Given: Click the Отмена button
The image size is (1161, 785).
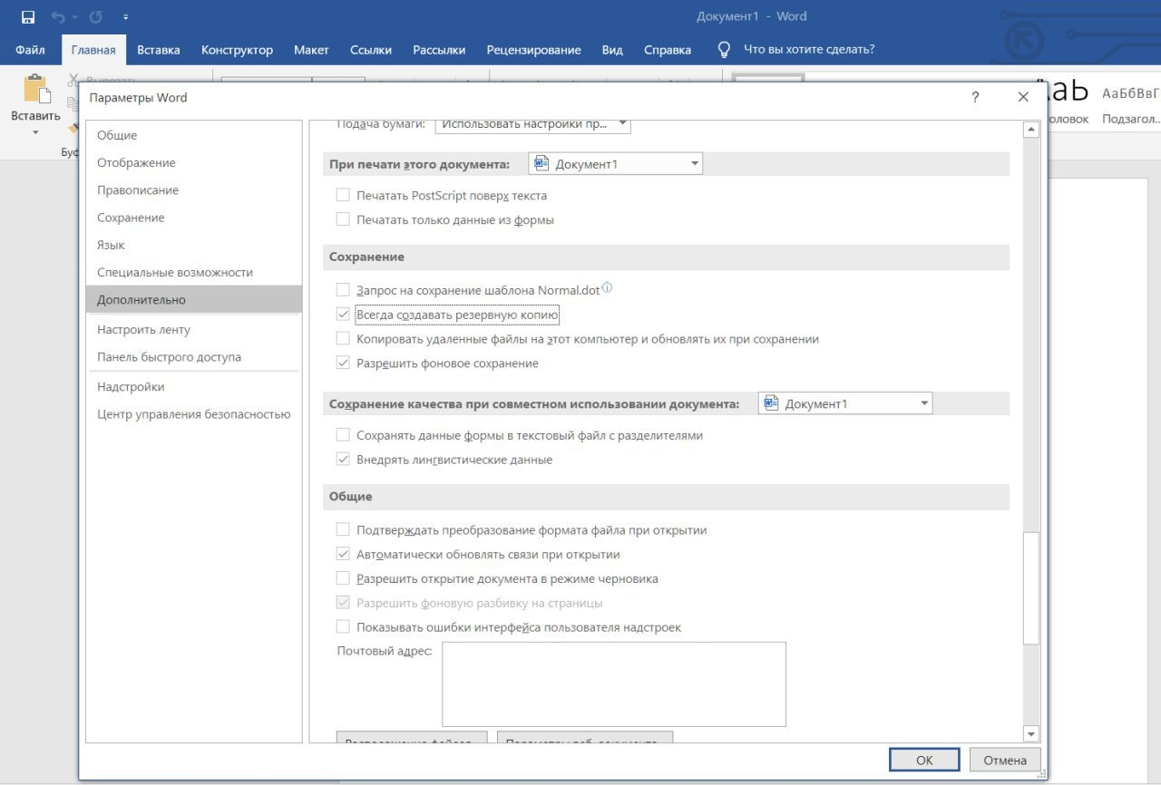Looking at the screenshot, I should [1004, 760].
